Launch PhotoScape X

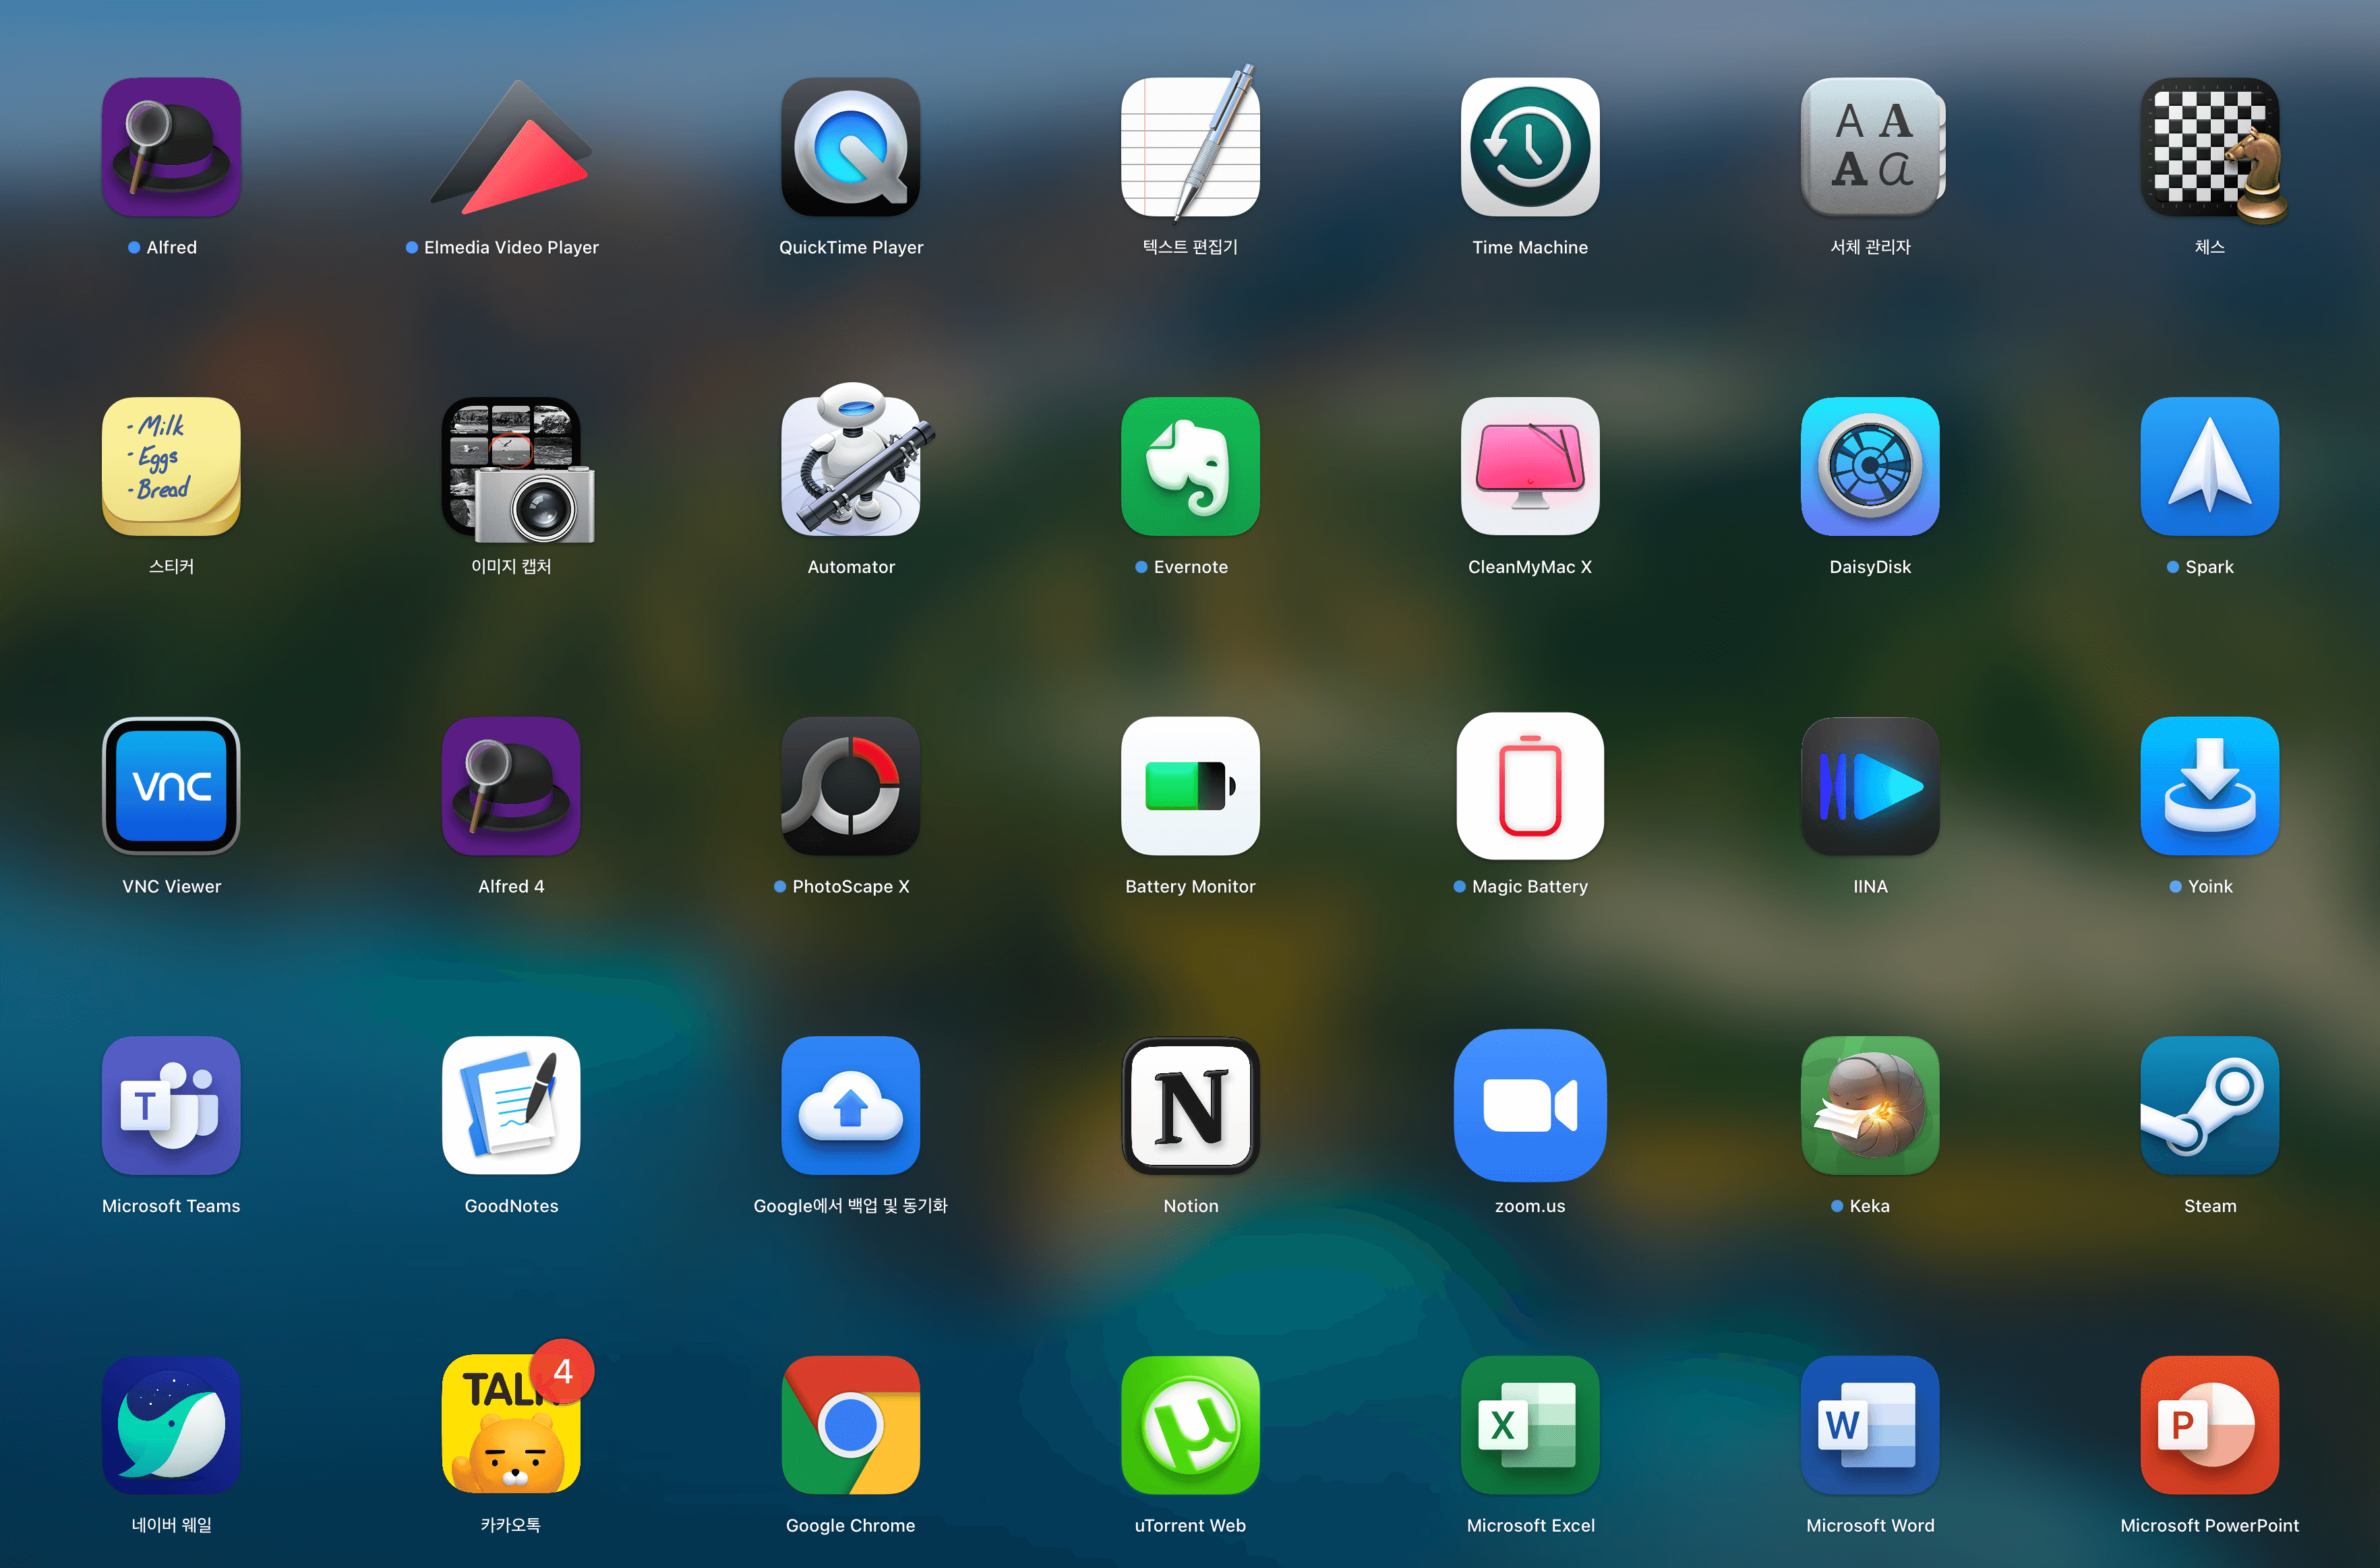(850, 786)
